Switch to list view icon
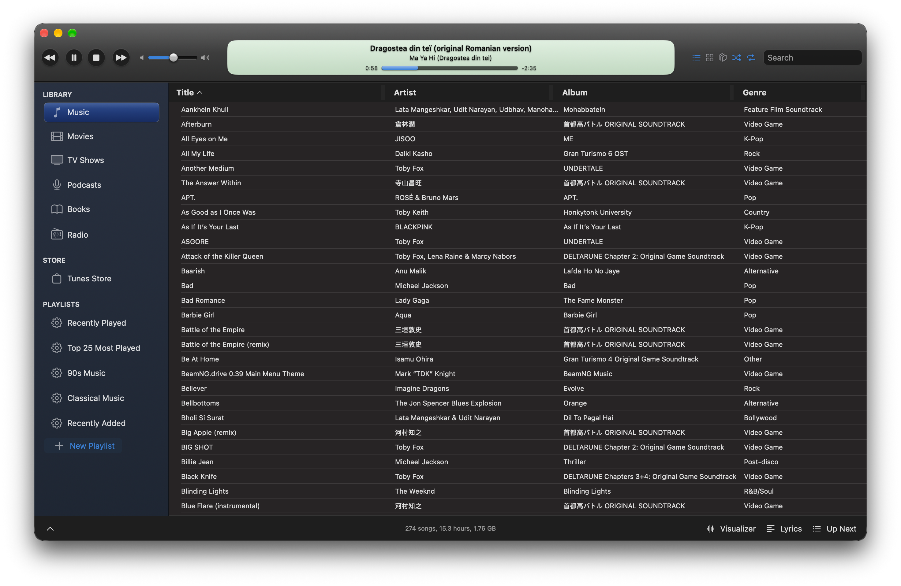The image size is (901, 586). point(696,57)
